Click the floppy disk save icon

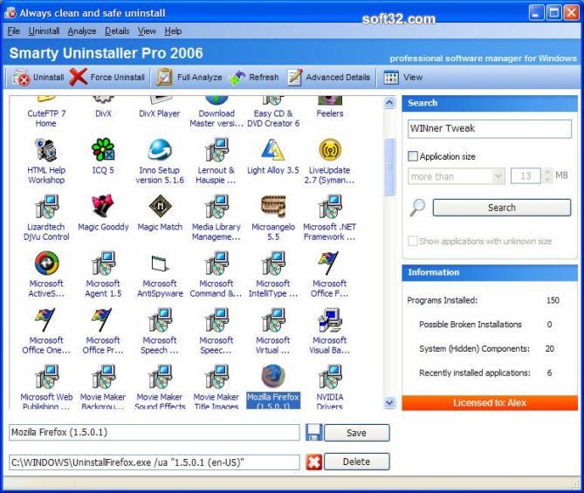[x=313, y=432]
